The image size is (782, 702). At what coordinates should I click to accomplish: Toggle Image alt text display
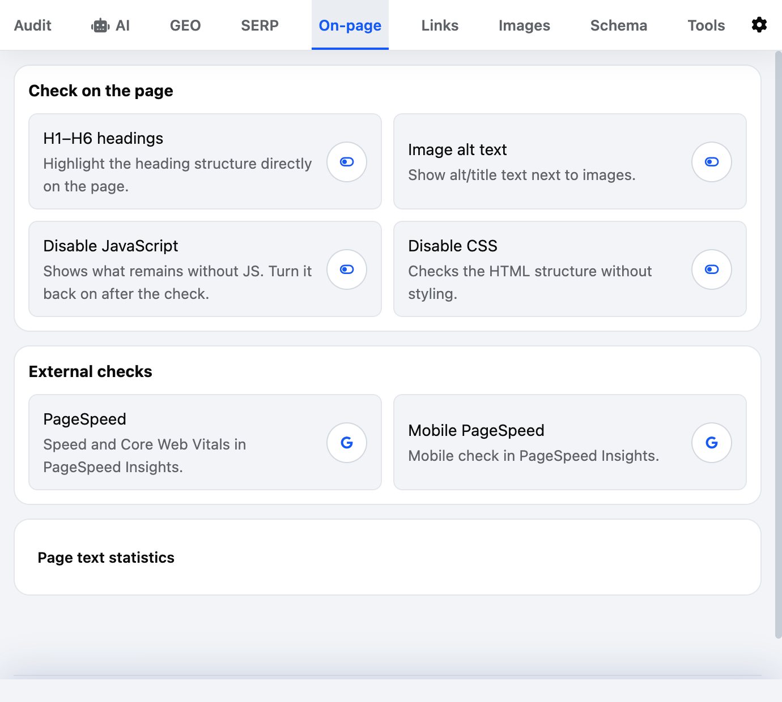(712, 162)
